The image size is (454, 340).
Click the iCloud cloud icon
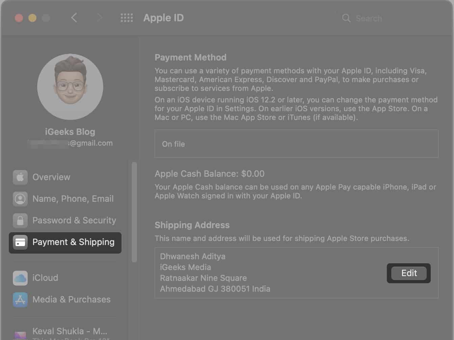(x=20, y=278)
